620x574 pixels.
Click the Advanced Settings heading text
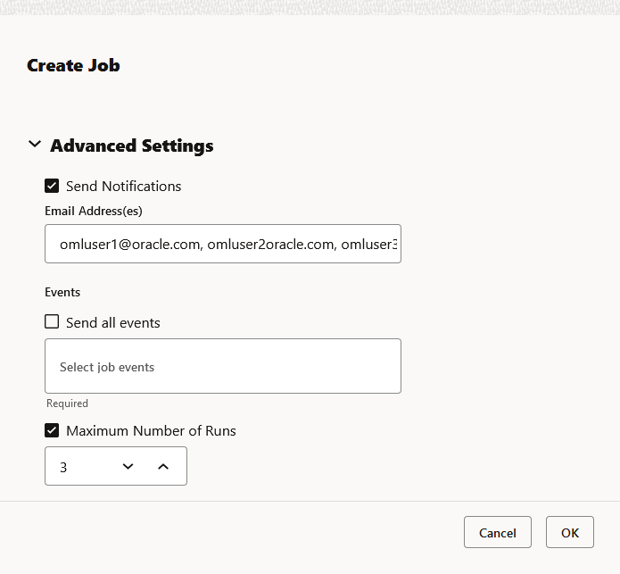(132, 146)
